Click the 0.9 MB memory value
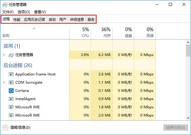The height and width of the screenshot is (135, 191). [x=105, y=99]
